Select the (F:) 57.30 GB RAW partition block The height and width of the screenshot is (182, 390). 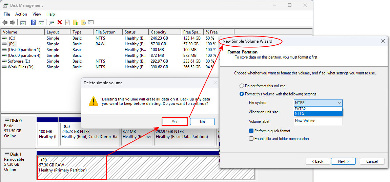coord(145,167)
